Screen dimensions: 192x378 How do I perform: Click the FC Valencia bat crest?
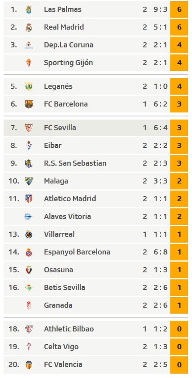coord(29,365)
